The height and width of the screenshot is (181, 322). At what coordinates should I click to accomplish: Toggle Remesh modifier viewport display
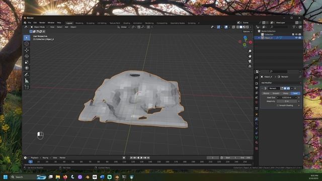tap(285, 88)
